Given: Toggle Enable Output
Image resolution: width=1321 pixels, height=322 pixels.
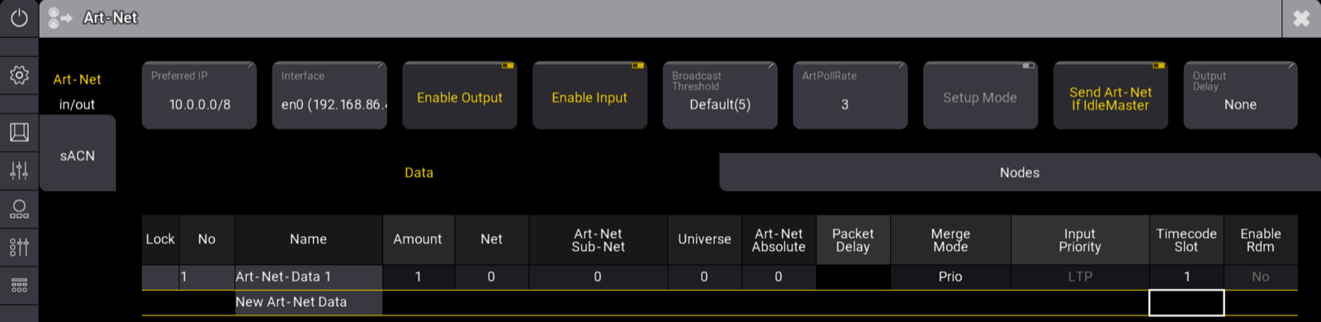Looking at the screenshot, I should (460, 96).
